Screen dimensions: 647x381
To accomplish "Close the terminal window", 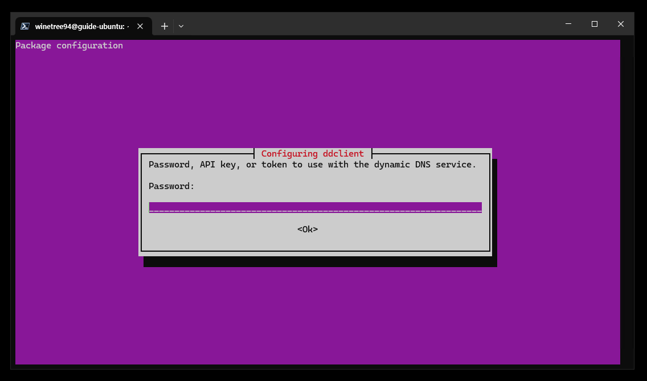I will coord(621,24).
